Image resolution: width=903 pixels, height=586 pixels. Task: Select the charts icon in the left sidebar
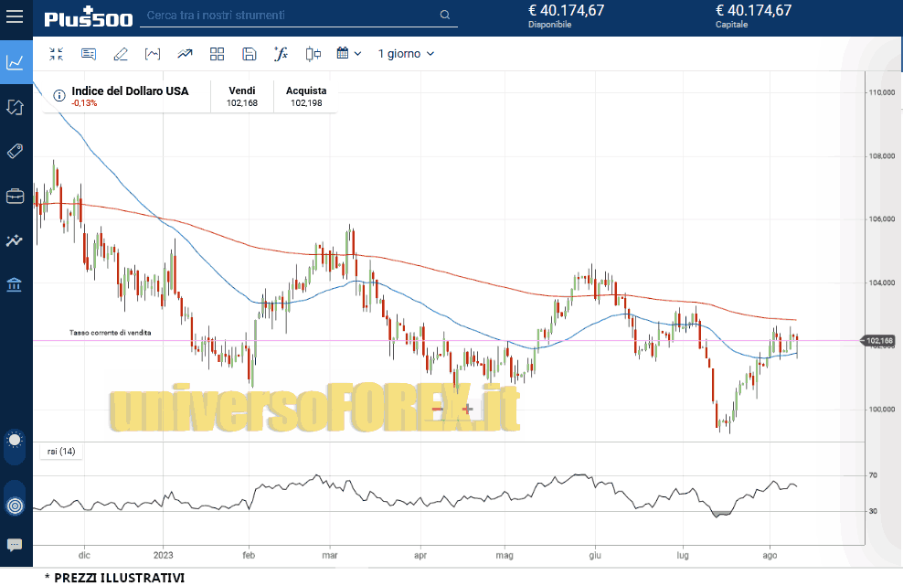[x=15, y=61]
